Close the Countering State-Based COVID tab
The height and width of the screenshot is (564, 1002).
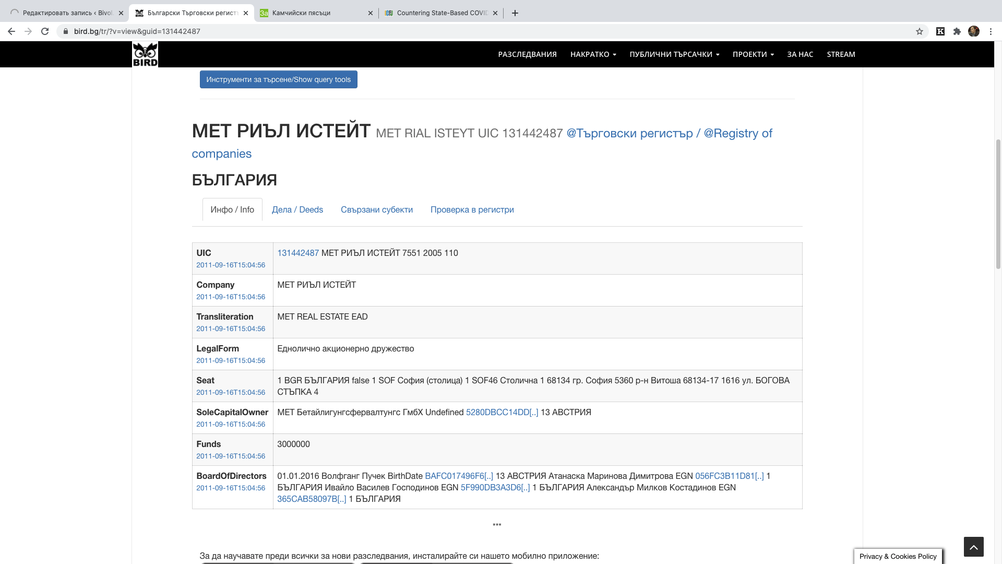pyautogui.click(x=495, y=13)
